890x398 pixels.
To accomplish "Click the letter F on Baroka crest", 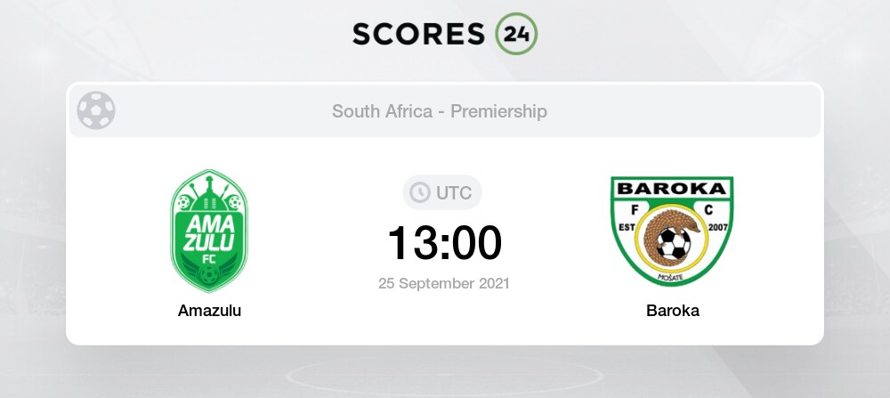I will pos(635,209).
